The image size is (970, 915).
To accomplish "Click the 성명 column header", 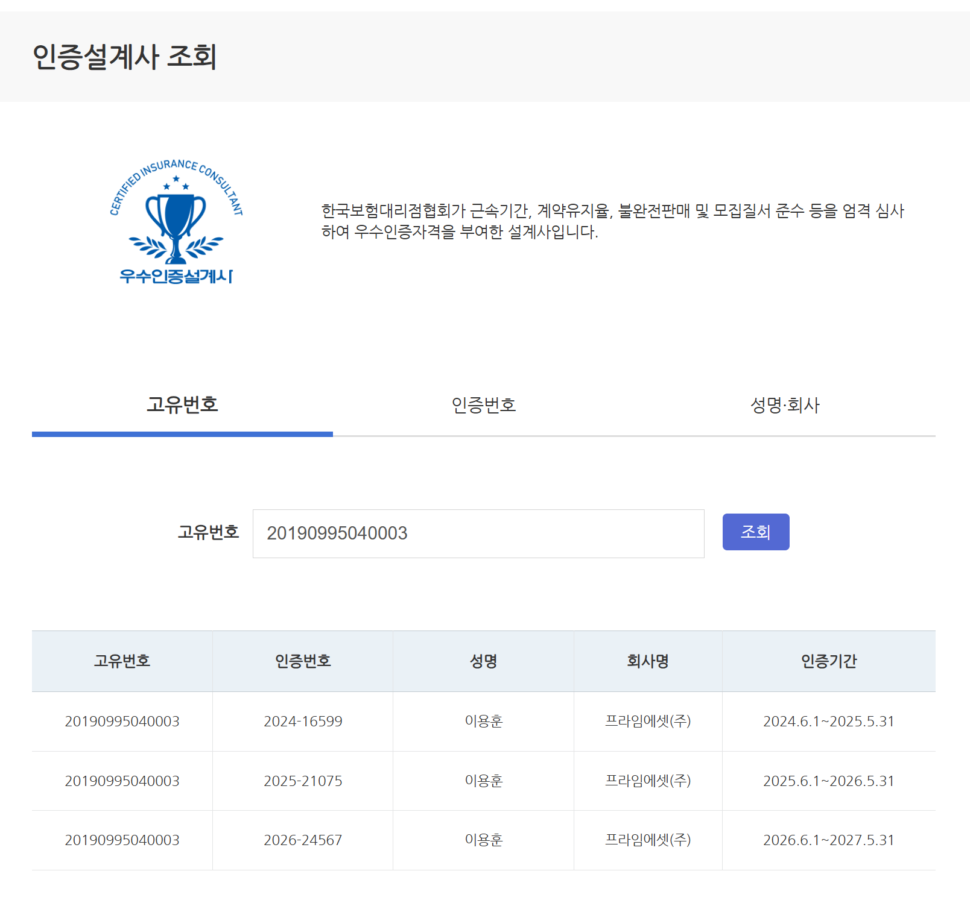I will coord(483,661).
